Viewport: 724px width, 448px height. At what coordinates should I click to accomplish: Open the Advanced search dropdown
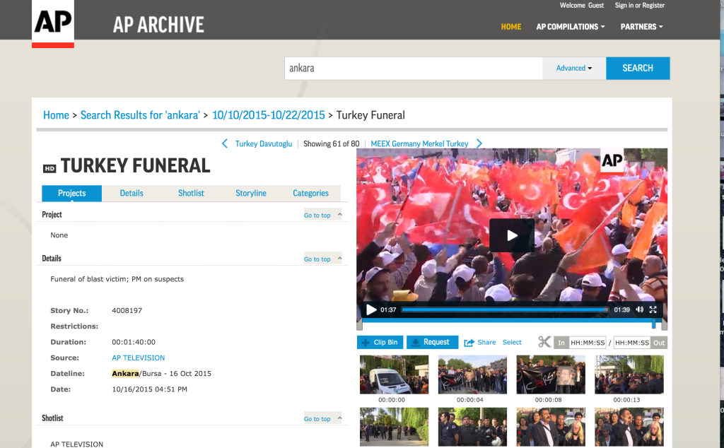[573, 68]
